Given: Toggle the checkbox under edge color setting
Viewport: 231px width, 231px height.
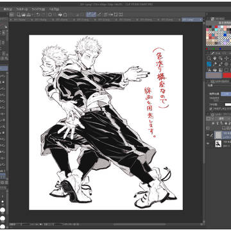Looking at the screenshot, I should click(210, 109).
